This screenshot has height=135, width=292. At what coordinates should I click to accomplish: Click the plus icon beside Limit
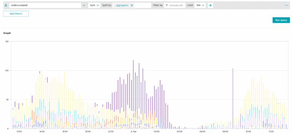coord(210,5)
